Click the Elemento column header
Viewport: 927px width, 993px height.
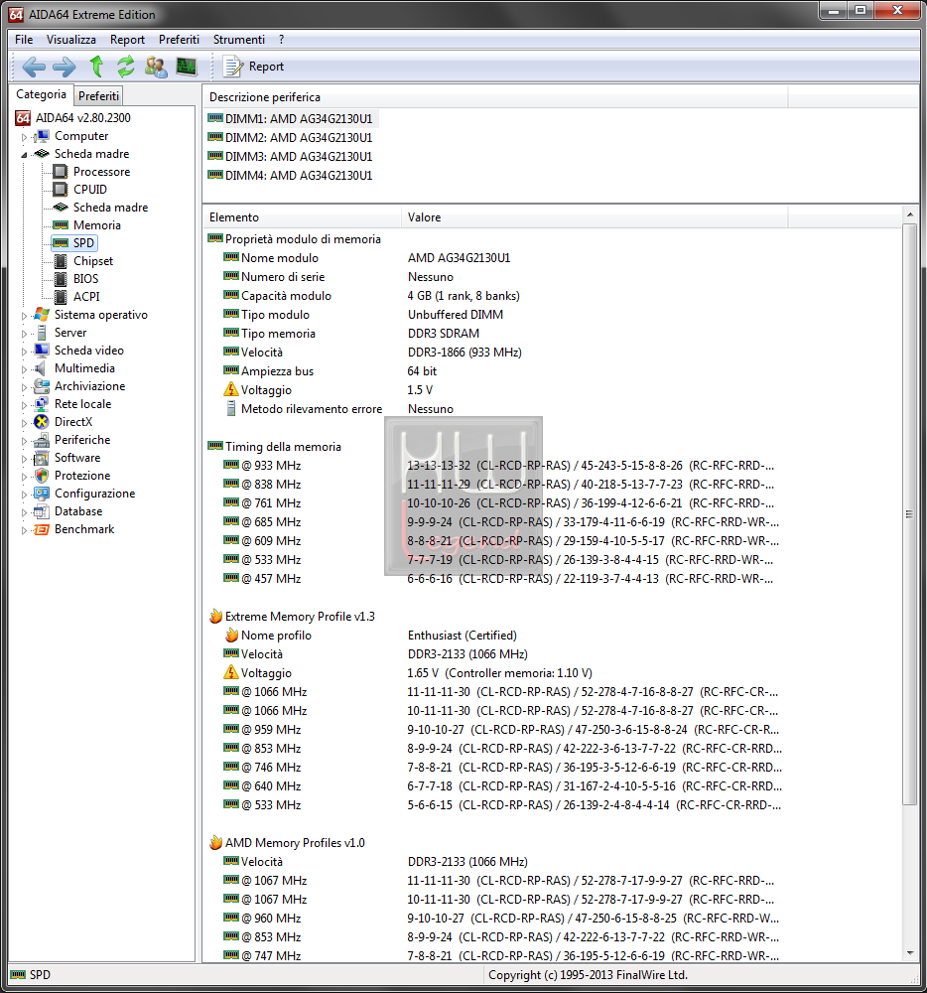point(302,217)
